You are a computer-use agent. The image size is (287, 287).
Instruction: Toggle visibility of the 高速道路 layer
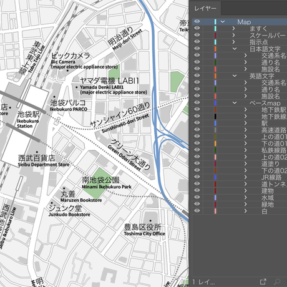point(197,130)
